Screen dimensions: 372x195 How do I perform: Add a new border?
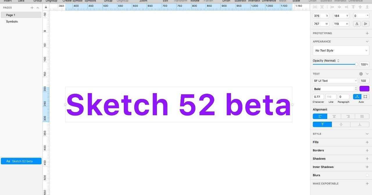367,150
